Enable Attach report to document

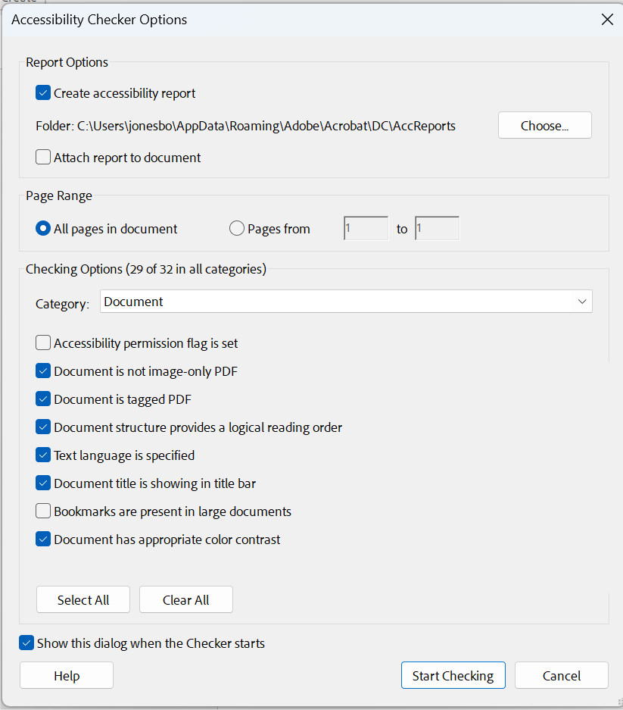[43, 157]
